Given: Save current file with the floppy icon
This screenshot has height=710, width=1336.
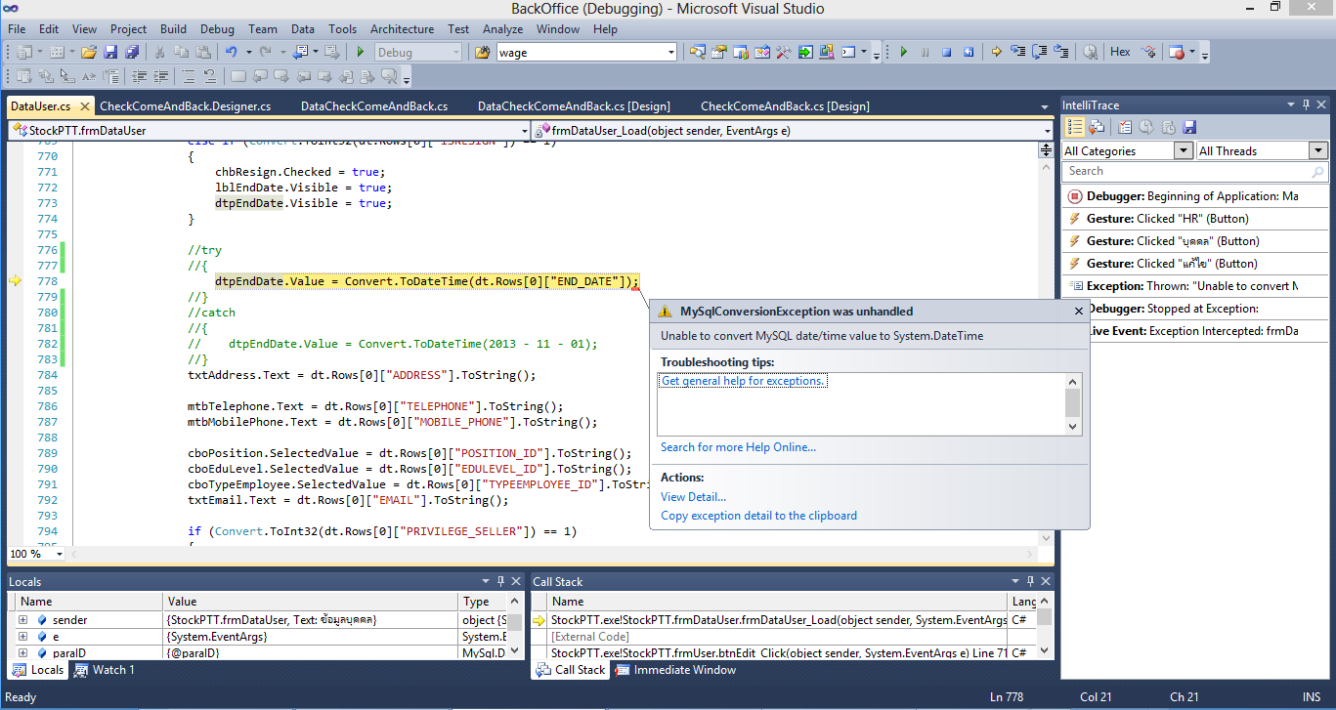Looking at the screenshot, I should 110,52.
